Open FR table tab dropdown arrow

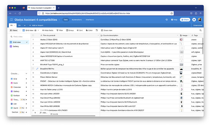[x=14, y=25]
